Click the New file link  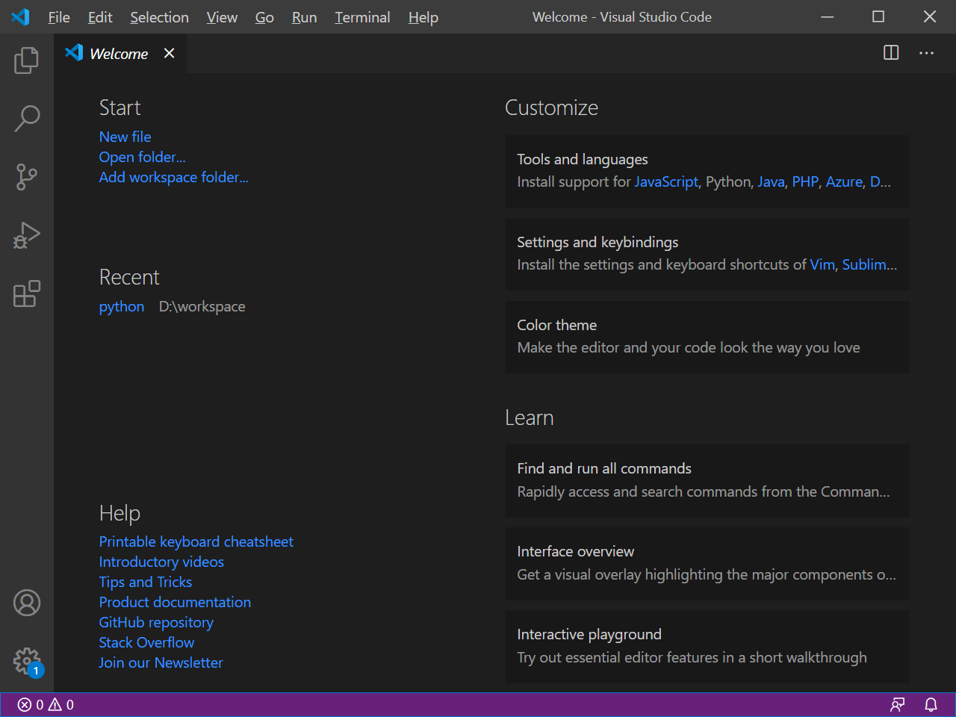(x=125, y=137)
